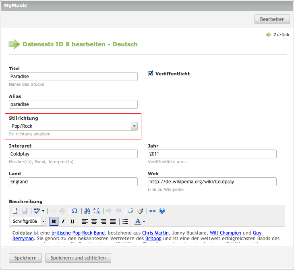Image resolution: width=294 pixels, height=270 pixels.
Task: Uncheck the Veröffentlicht checkbox
Action: point(151,74)
